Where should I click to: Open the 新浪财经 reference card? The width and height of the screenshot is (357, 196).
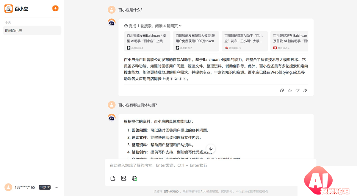(245, 41)
